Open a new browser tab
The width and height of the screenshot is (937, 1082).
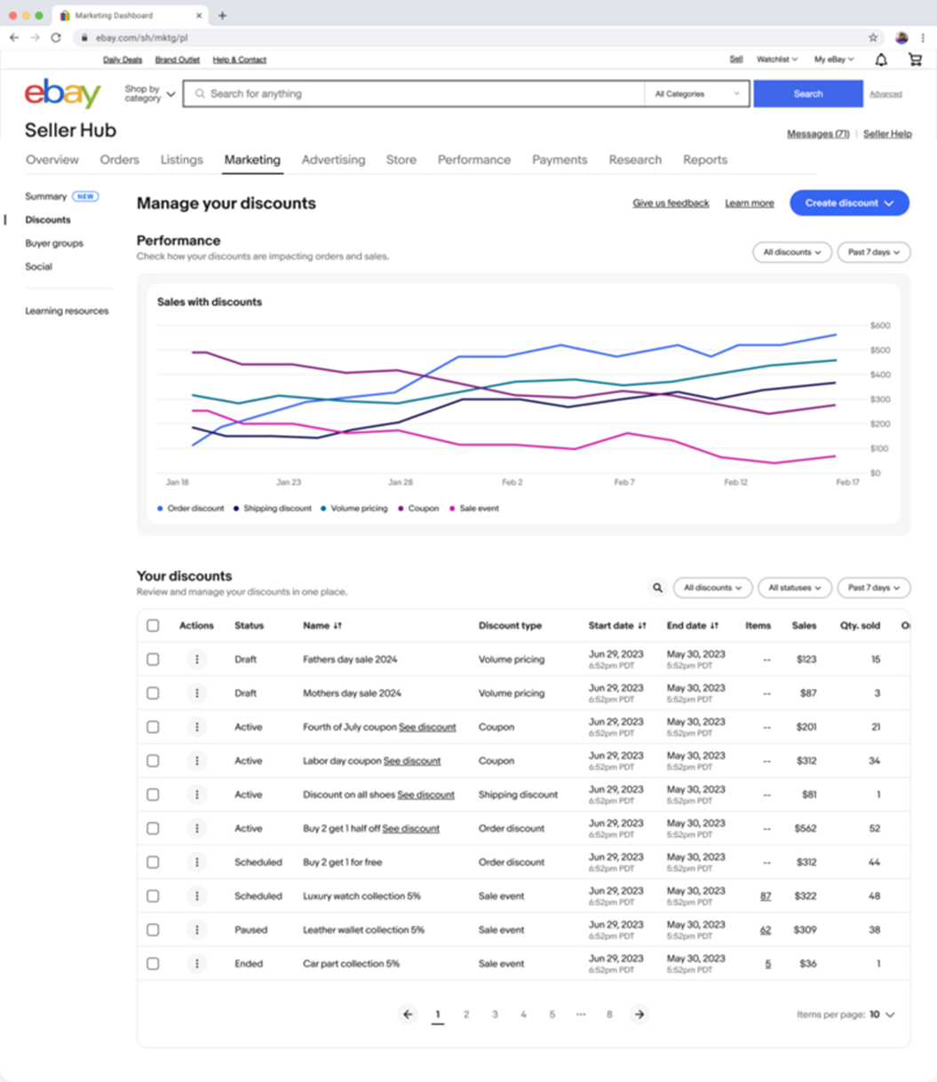(x=222, y=15)
